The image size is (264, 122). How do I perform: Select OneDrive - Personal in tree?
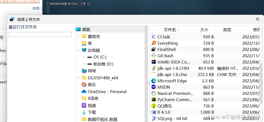click(x=107, y=92)
